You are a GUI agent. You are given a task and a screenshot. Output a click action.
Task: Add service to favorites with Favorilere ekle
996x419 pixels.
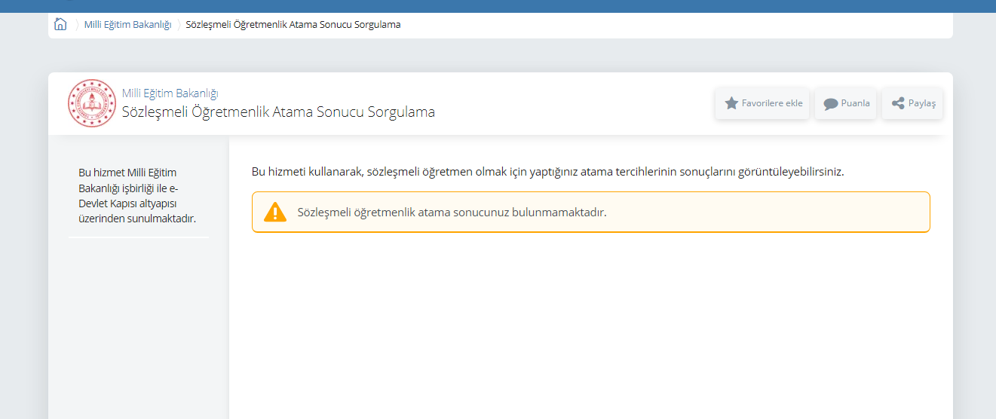[x=762, y=103]
